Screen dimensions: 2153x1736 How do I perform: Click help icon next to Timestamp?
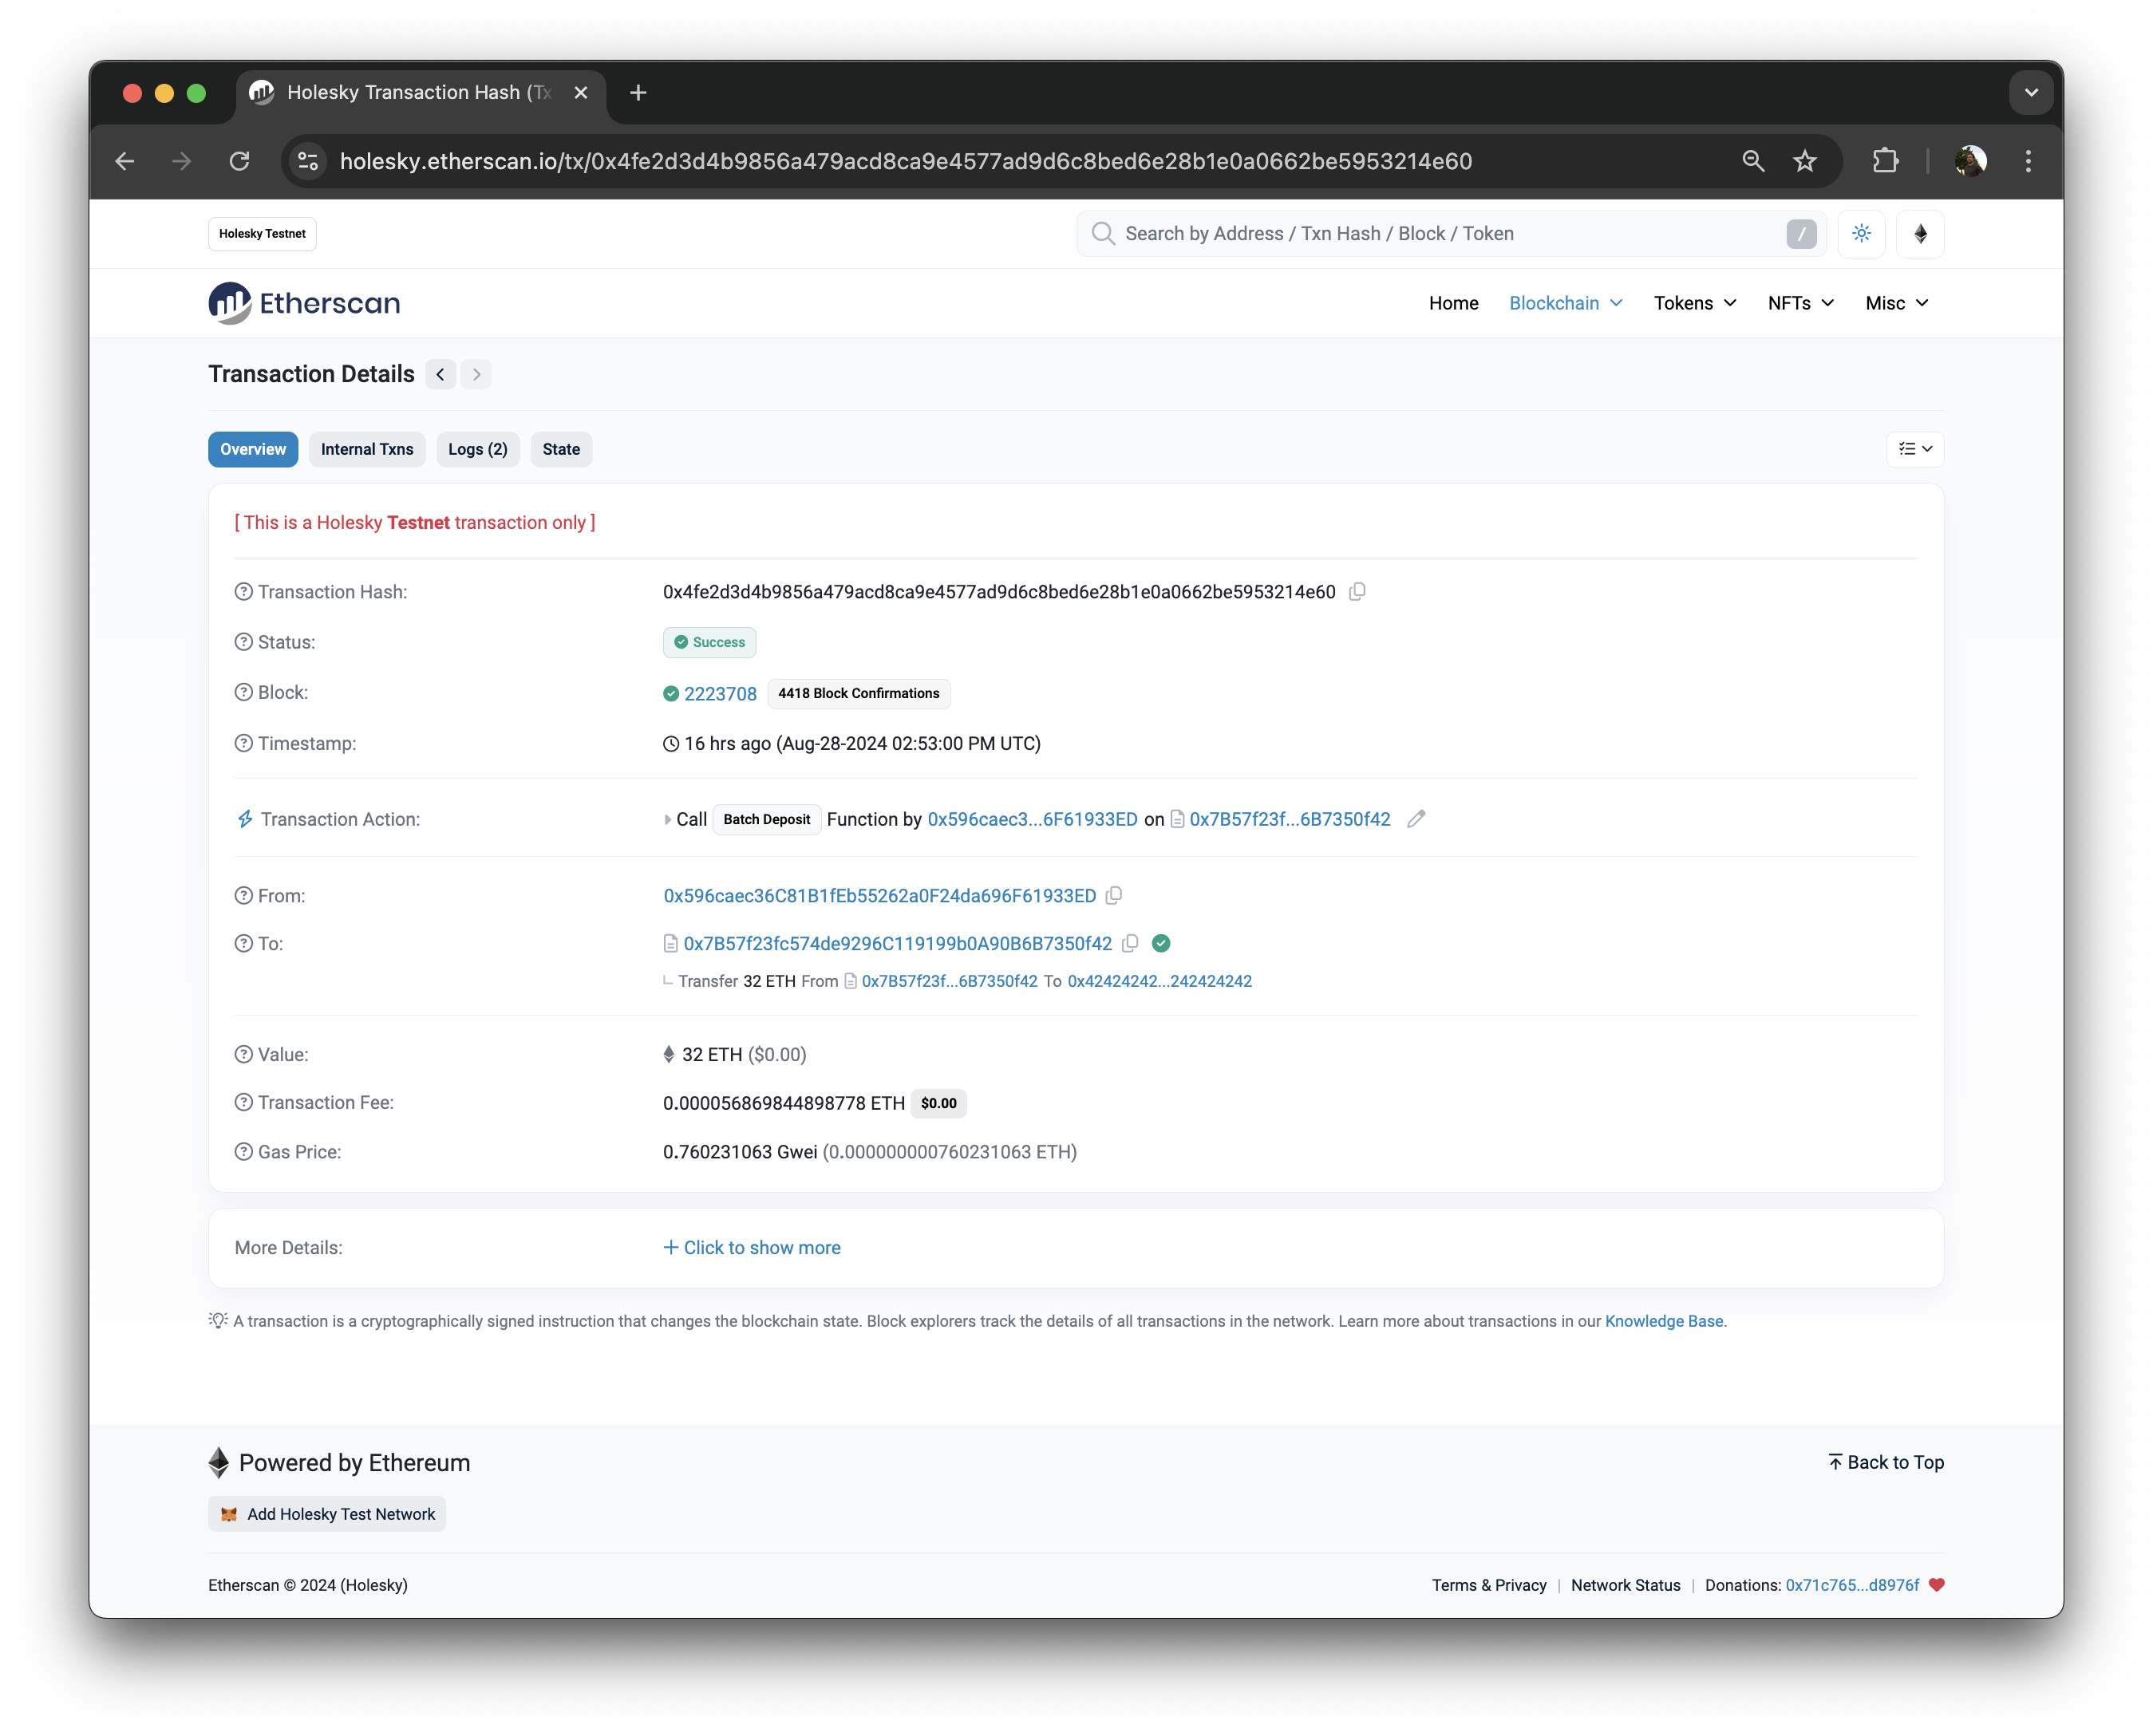pos(244,743)
